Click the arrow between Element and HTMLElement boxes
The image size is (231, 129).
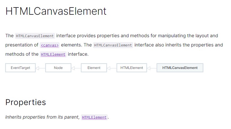[x=111, y=68]
